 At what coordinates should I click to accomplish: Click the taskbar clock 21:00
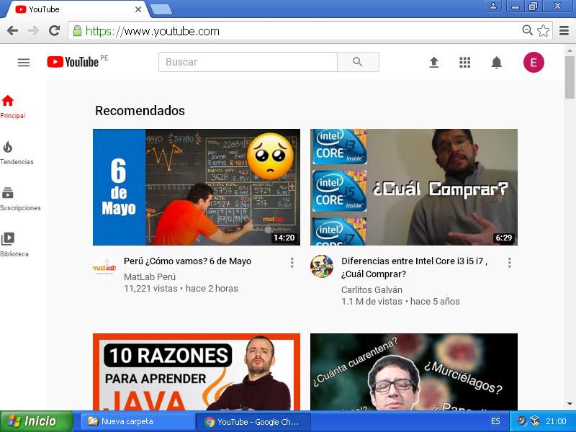pos(556,421)
